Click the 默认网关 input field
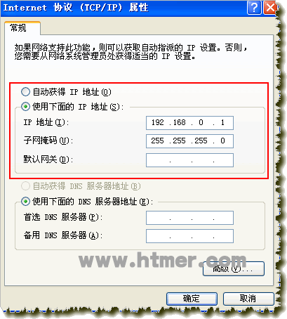The image size is (287, 319). click(x=189, y=160)
